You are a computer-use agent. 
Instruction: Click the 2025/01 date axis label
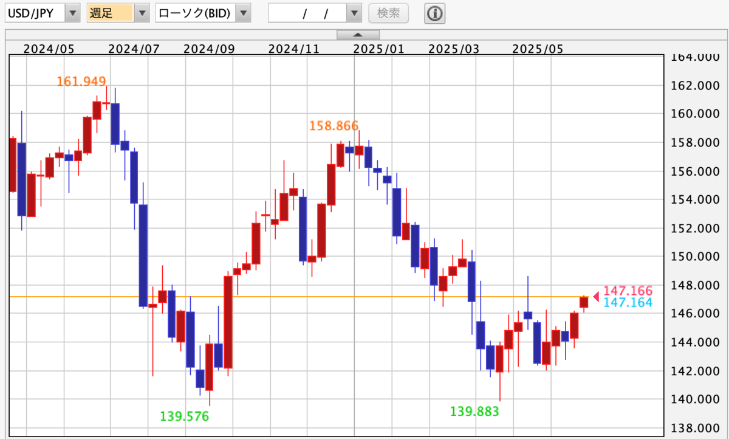click(x=379, y=49)
